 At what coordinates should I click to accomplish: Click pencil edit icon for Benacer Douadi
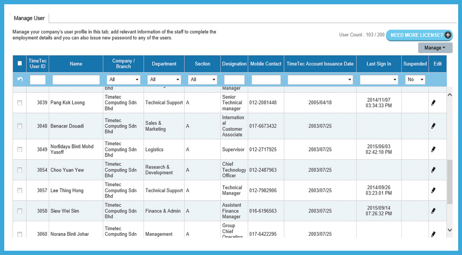433,126
